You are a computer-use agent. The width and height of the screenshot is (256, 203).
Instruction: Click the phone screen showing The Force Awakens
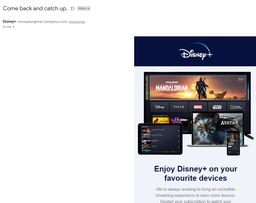click(x=233, y=143)
